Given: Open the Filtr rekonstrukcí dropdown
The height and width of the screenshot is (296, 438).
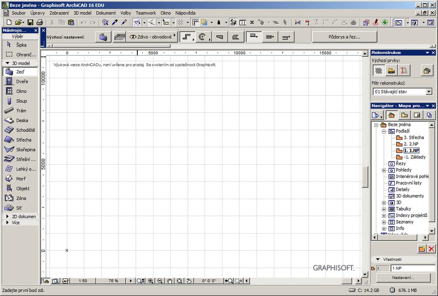Looking at the screenshot, I should (402, 92).
